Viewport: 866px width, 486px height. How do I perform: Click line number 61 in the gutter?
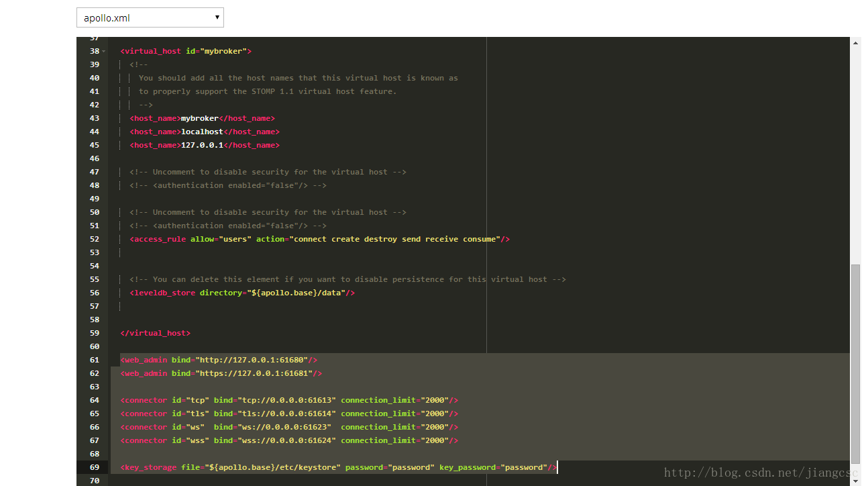[94, 360]
